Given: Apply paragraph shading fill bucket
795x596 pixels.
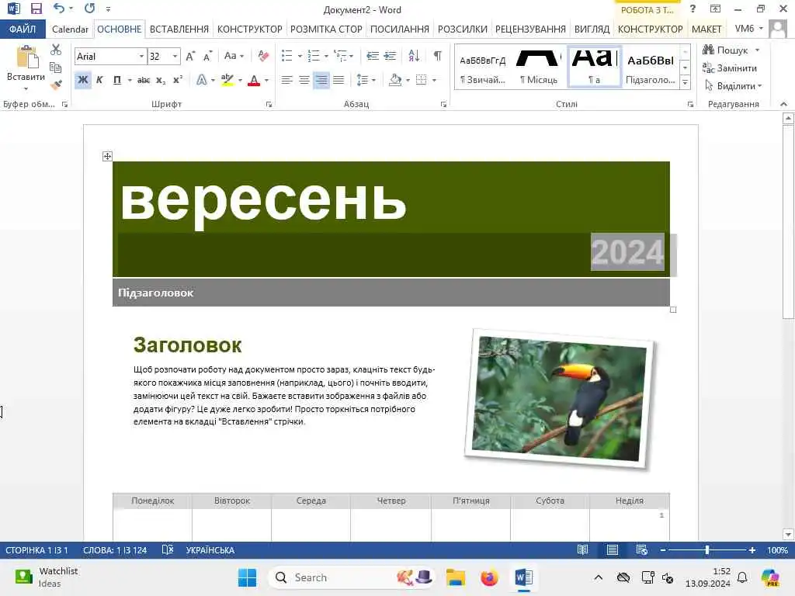Looking at the screenshot, I should click(x=395, y=80).
